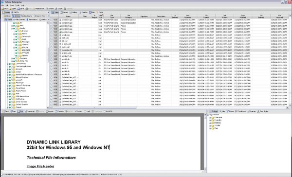Screen dimensions: 292x177
Task: Click the Image File Header link
Action: [40, 166]
